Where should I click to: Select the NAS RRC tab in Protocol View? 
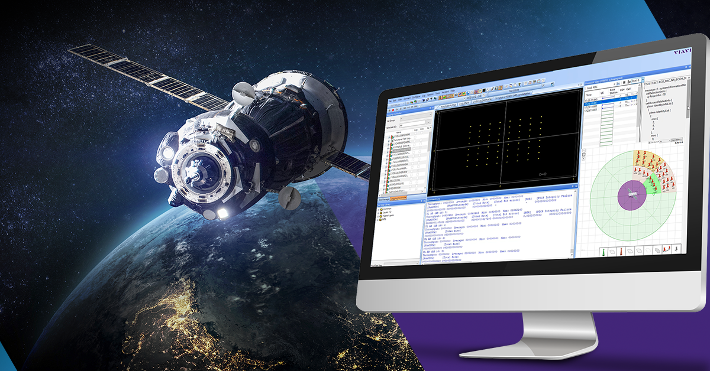[x=592, y=87]
